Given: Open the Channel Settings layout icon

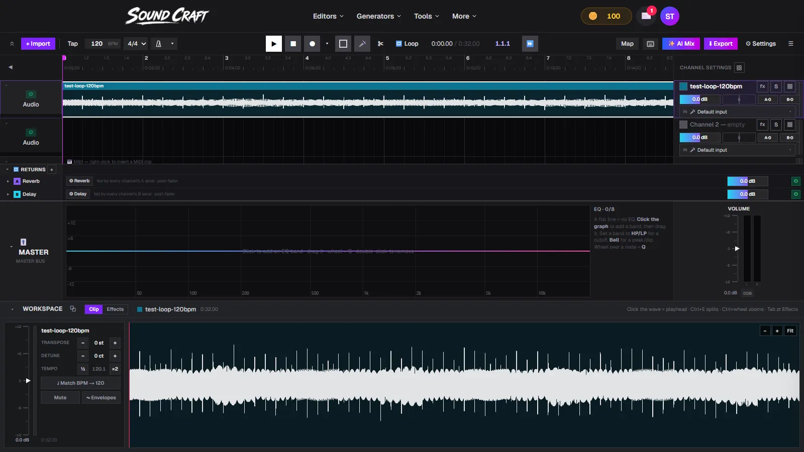Looking at the screenshot, I should 739,68.
